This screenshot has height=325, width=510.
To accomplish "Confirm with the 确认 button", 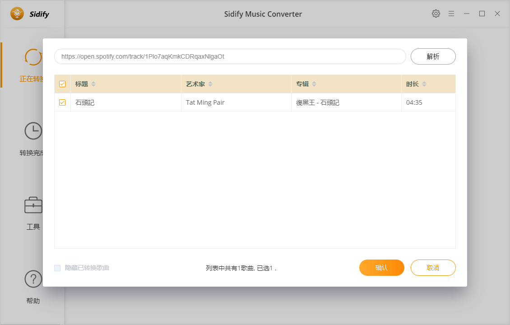I will 381,268.
